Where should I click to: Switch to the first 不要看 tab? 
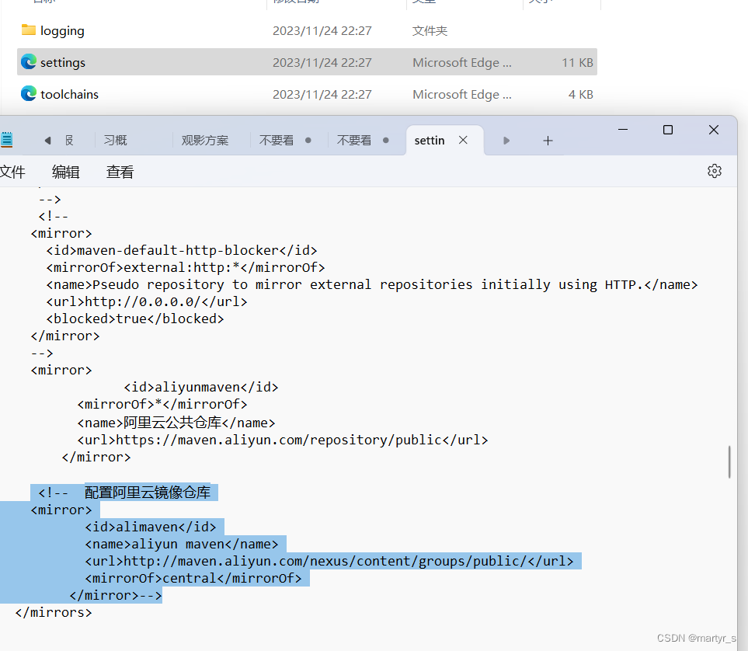pos(277,141)
